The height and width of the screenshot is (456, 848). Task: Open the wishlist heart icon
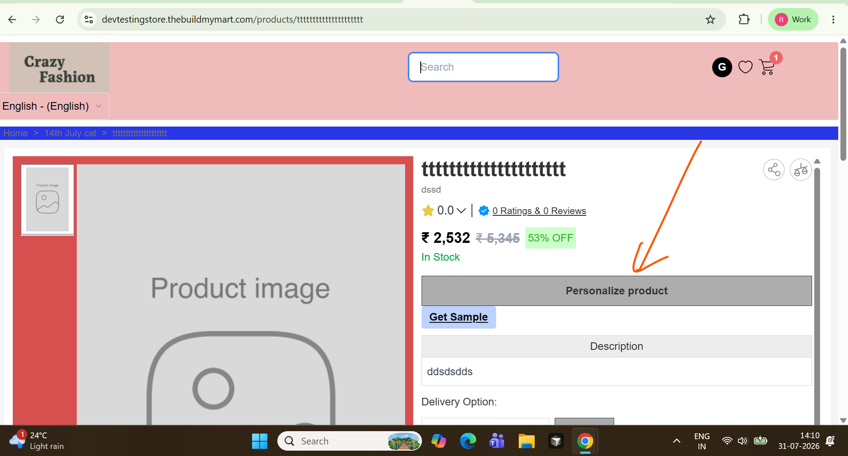click(x=745, y=67)
